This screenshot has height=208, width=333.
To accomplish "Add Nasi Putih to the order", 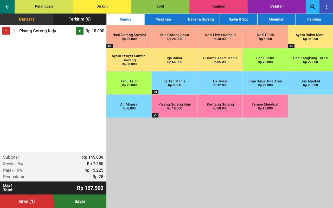I will tap(265, 37).
